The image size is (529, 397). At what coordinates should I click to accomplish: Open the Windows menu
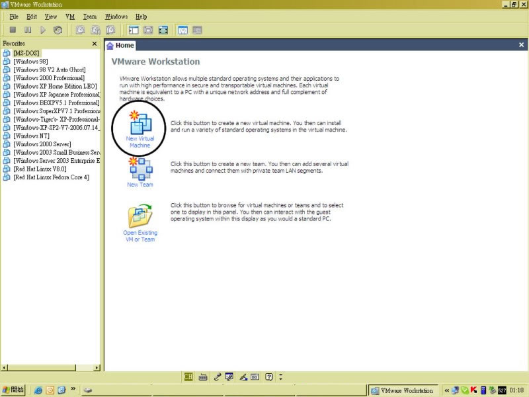[116, 17]
